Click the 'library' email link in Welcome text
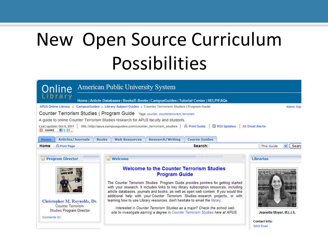This screenshot has height=246, width=328. [216, 200]
